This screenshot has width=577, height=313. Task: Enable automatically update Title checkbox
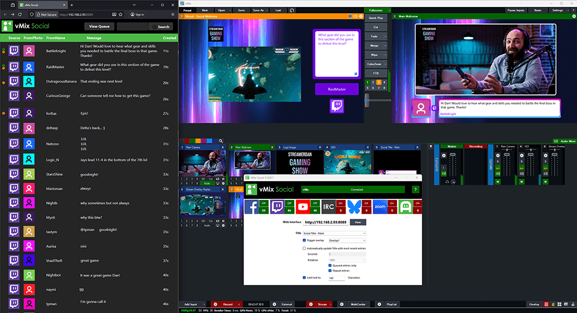305,248
